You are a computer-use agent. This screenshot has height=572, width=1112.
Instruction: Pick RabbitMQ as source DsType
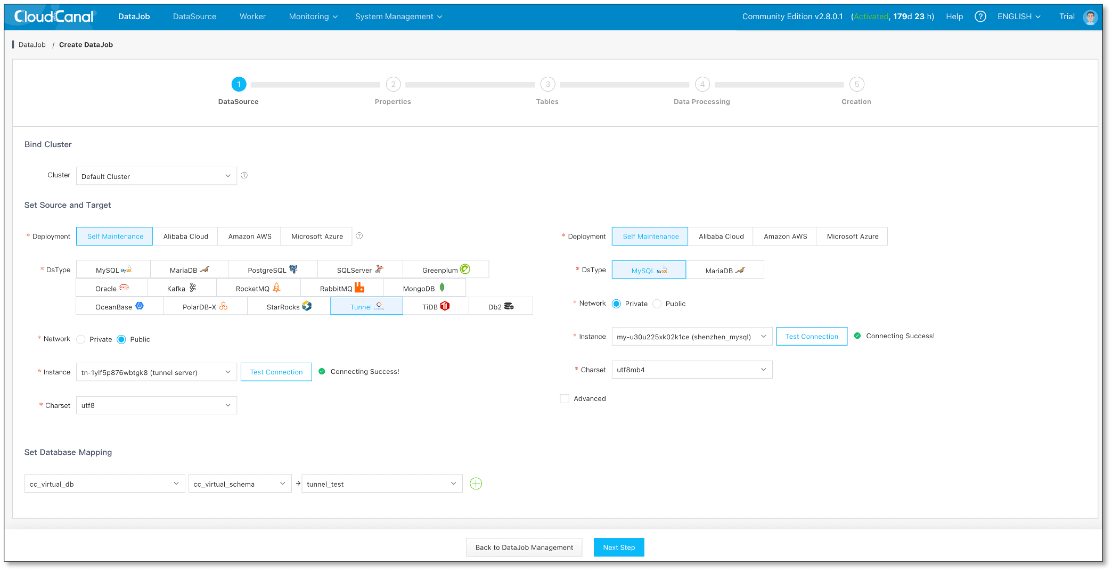[x=341, y=288]
